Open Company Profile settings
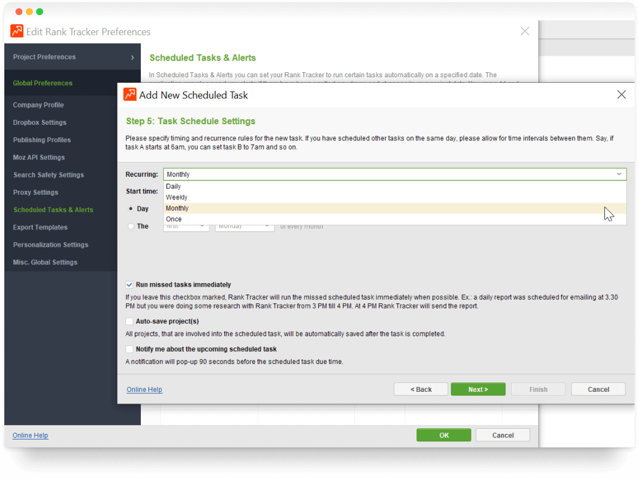The image size is (639, 479). click(x=38, y=105)
